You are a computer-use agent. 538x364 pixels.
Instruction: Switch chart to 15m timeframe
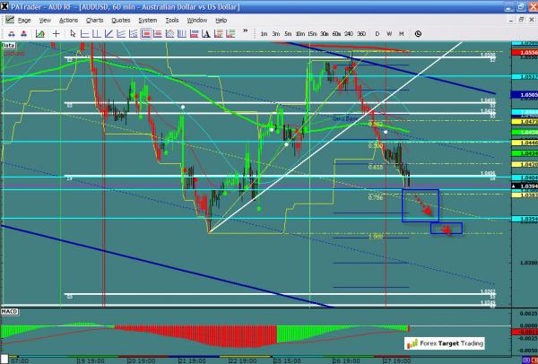click(x=310, y=33)
